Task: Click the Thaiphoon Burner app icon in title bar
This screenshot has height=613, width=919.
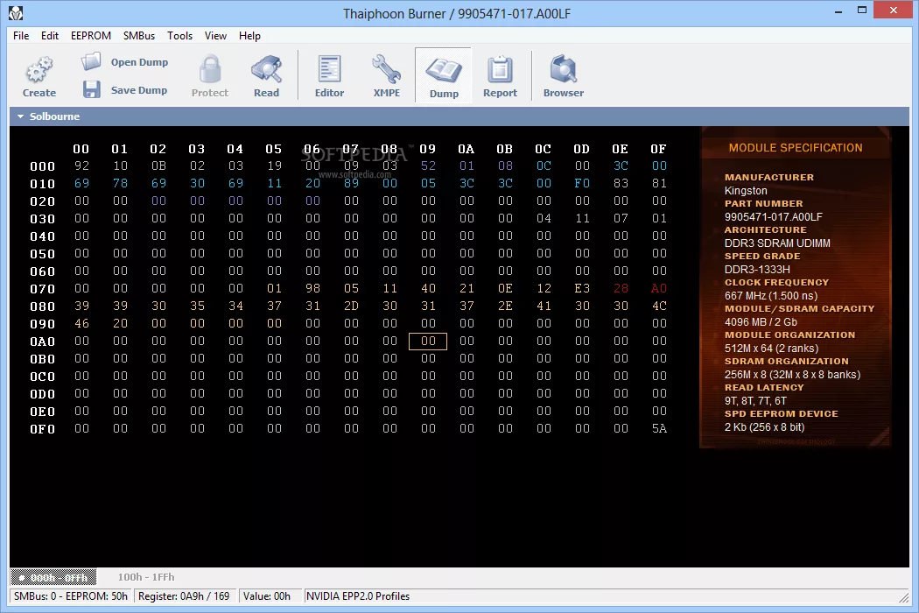Action: click(16, 12)
